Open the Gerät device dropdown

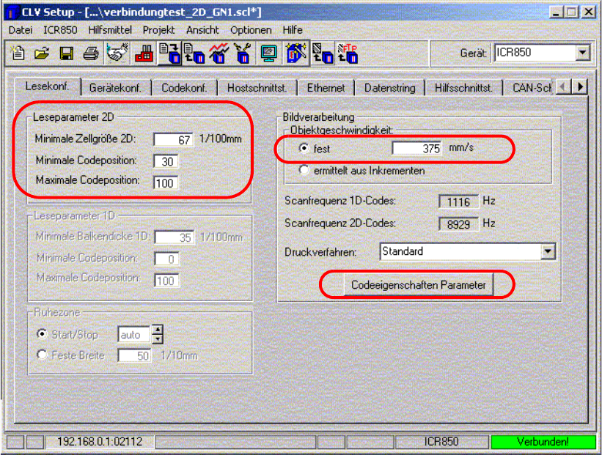tap(583, 53)
